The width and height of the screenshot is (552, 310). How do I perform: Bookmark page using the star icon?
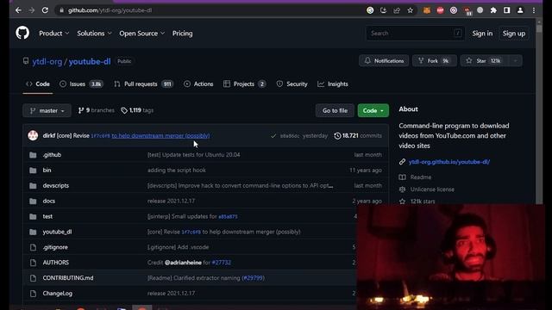point(411,10)
